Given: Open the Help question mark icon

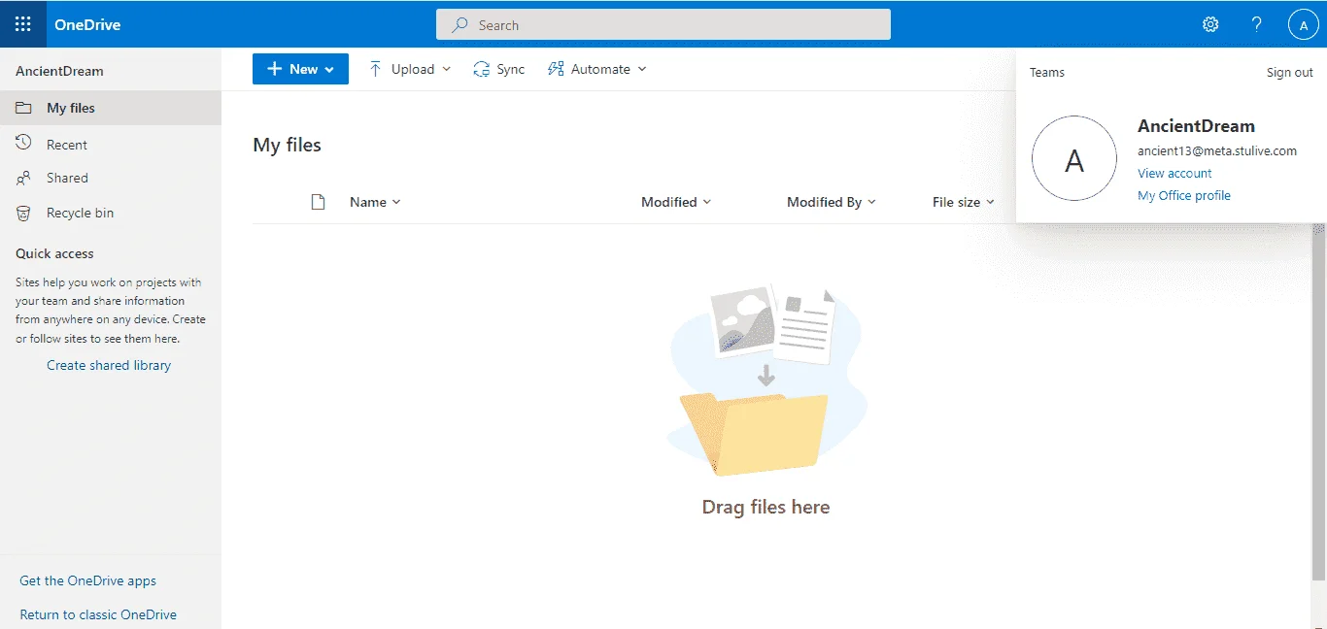Looking at the screenshot, I should (1257, 24).
